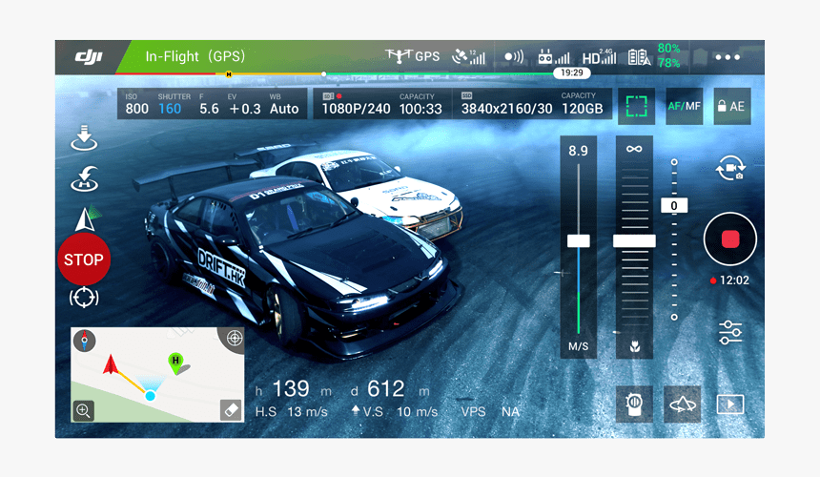Expand the mini map view
The height and width of the screenshot is (477, 820).
[x=157, y=375]
